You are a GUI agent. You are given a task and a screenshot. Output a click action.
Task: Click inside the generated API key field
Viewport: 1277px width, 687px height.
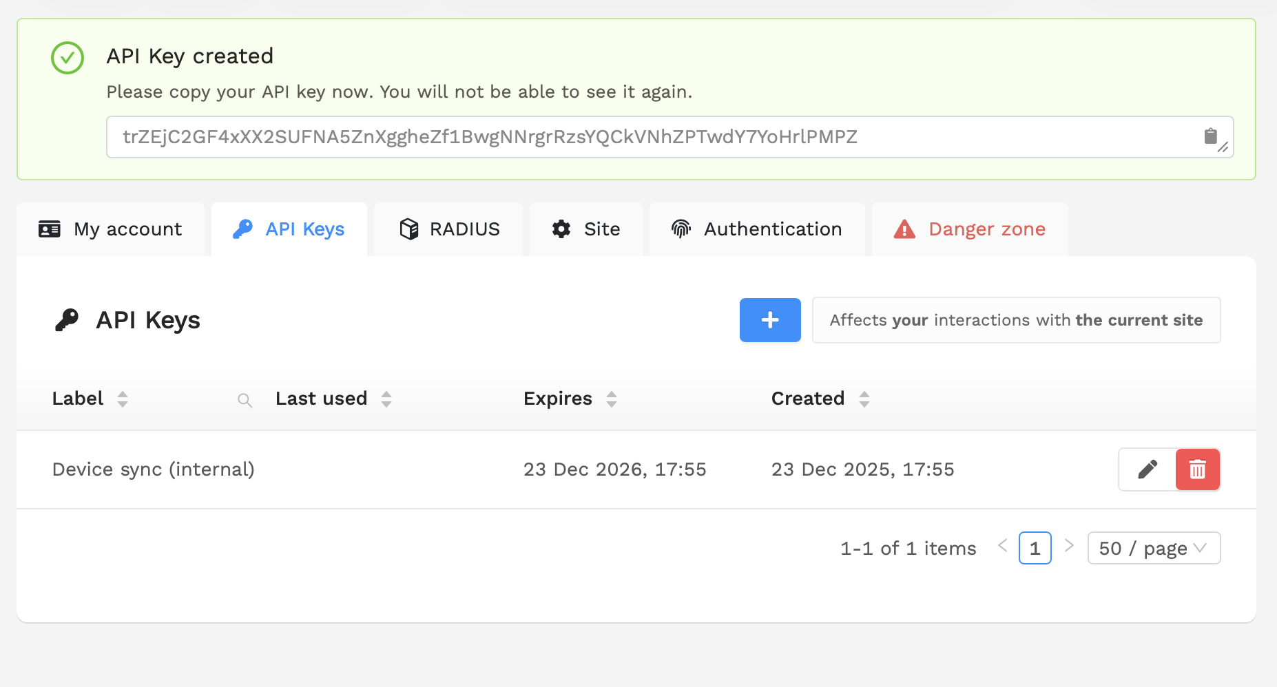pos(620,137)
